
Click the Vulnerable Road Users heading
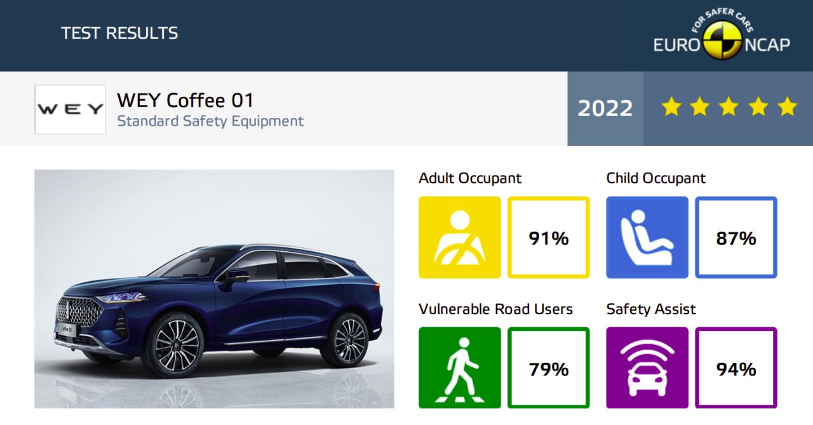(495, 309)
